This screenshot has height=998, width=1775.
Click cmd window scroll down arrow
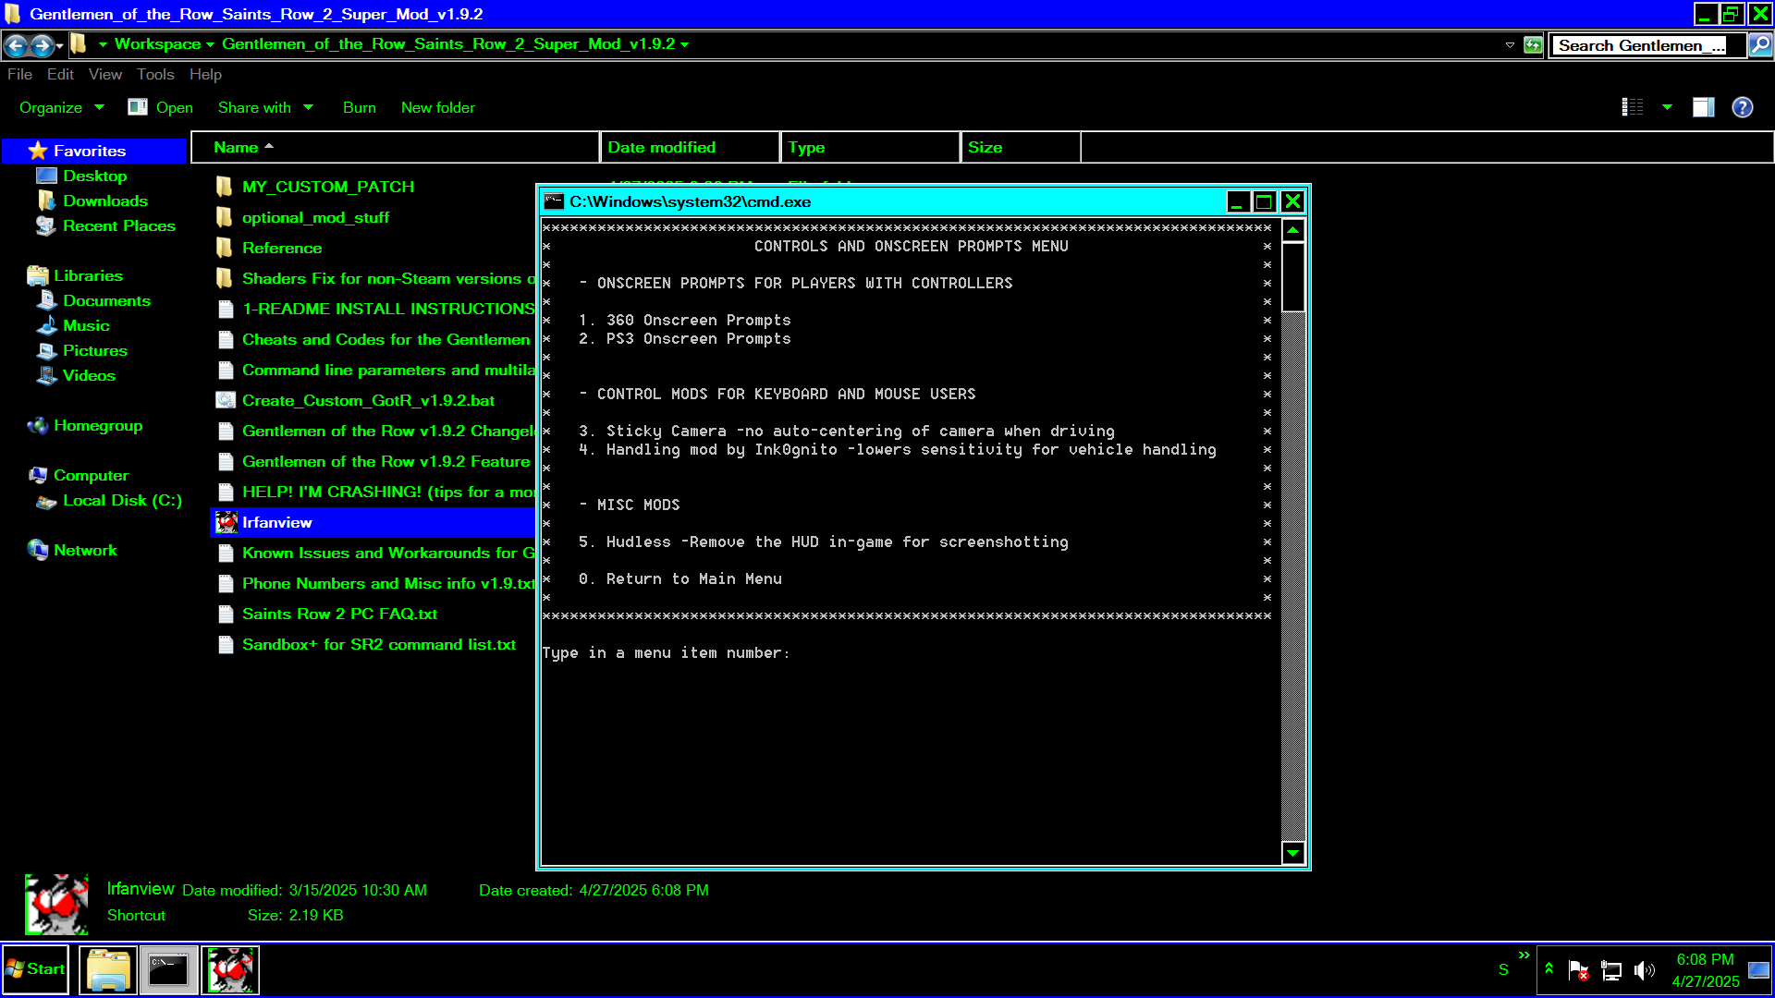click(x=1293, y=853)
